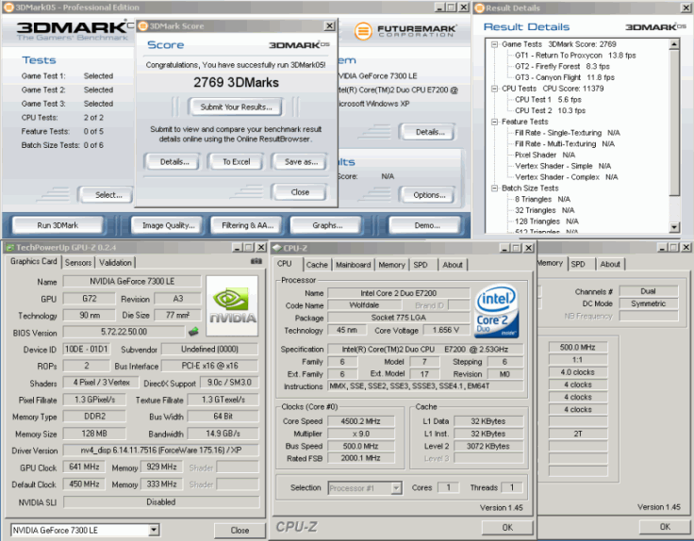Click the Demo button
Image resolution: width=694 pixels, height=541 pixels.
[x=427, y=225]
